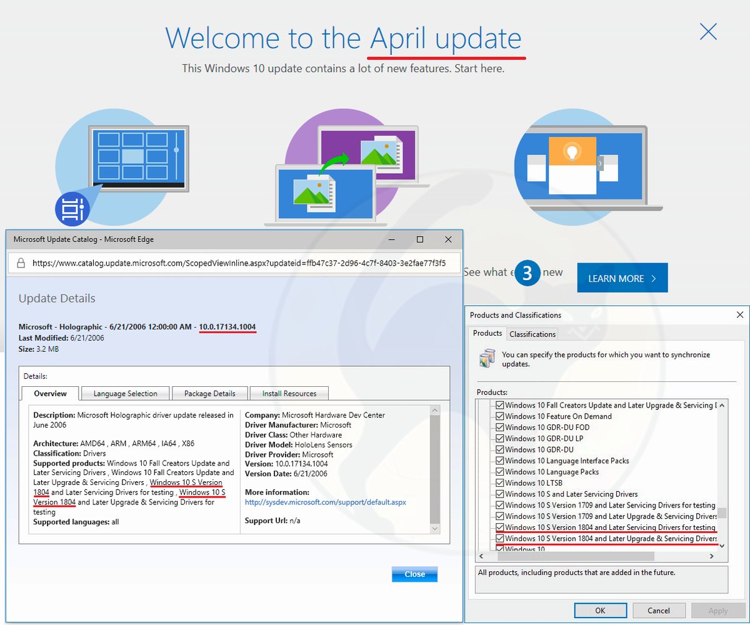Click the Products list vertical scrollbar thumb
Viewport: 750px width, 625px height.
[722, 513]
